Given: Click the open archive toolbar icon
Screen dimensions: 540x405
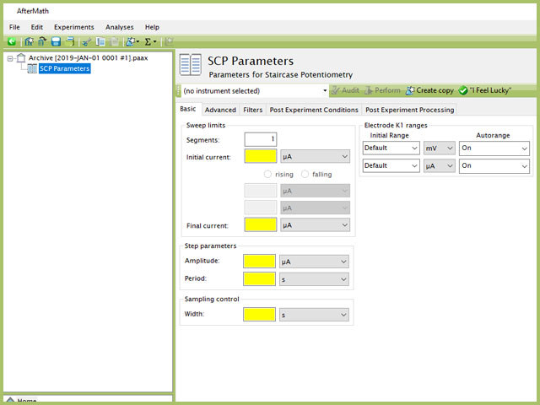Looking at the screenshot, I should pos(42,41).
